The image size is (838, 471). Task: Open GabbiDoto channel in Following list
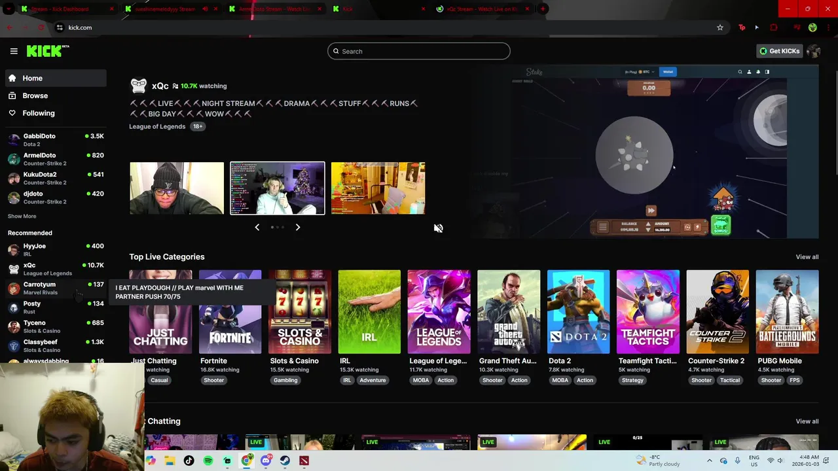56,139
